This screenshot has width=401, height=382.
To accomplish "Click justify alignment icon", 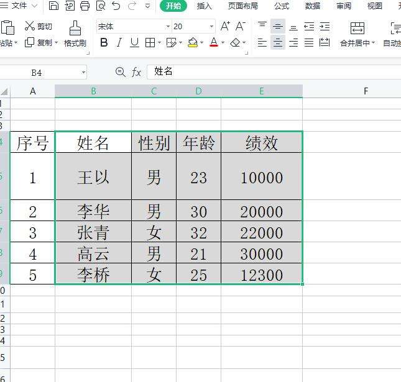I will pyautogui.click(x=309, y=42).
